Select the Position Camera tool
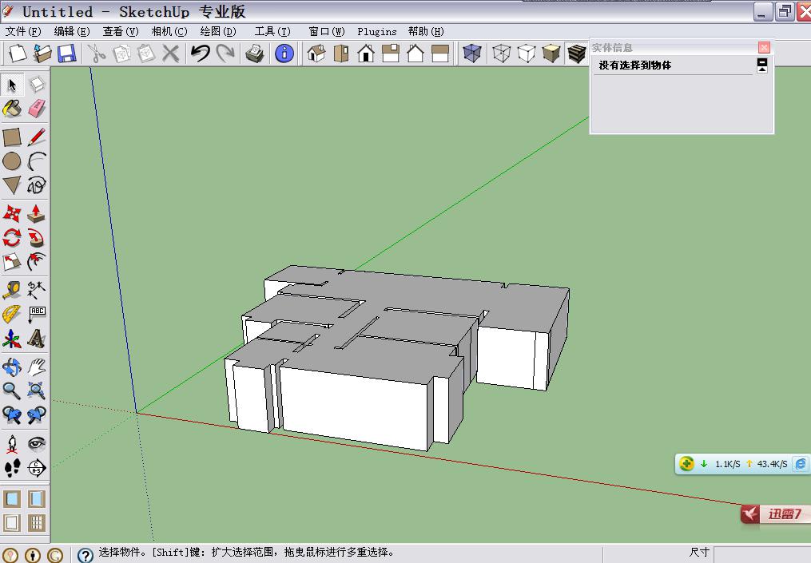 12,443
